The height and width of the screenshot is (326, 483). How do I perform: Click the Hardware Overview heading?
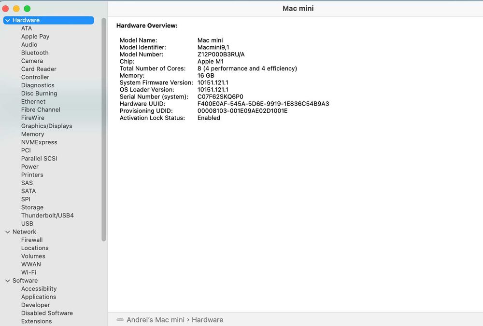click(x=147, y=26)
